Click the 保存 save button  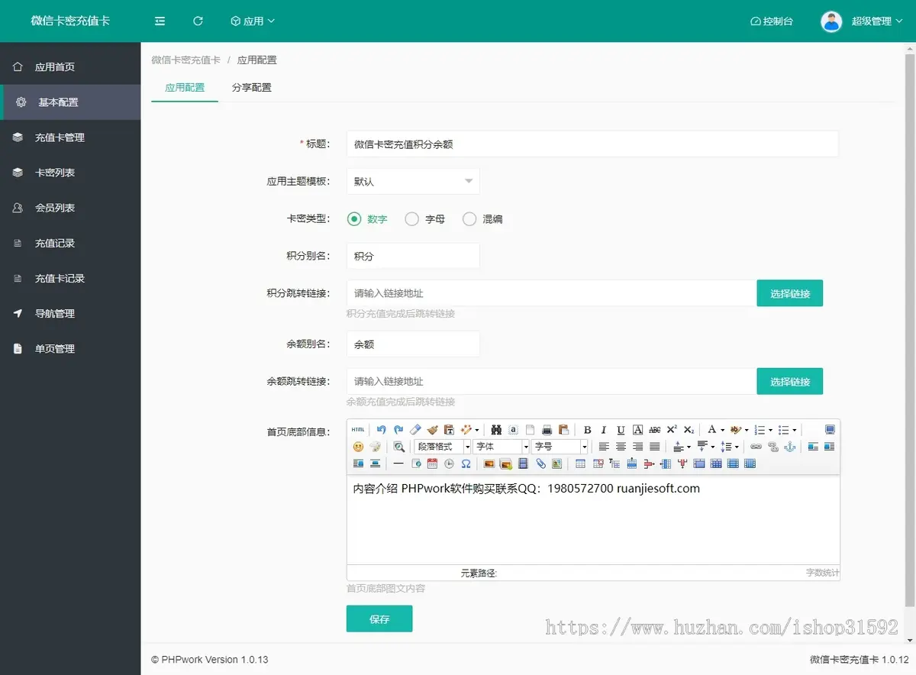click(x=379, y=618)
